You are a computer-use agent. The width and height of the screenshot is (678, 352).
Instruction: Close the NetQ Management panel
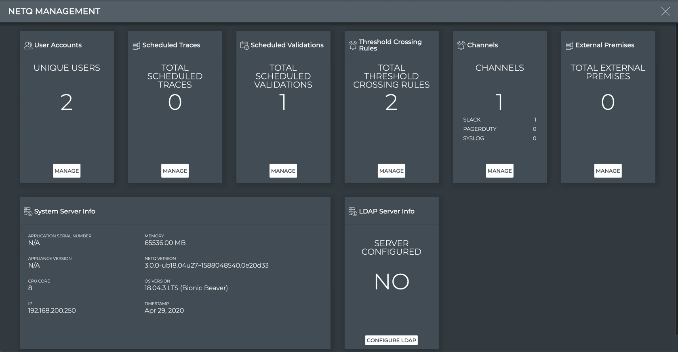point(665,11)
